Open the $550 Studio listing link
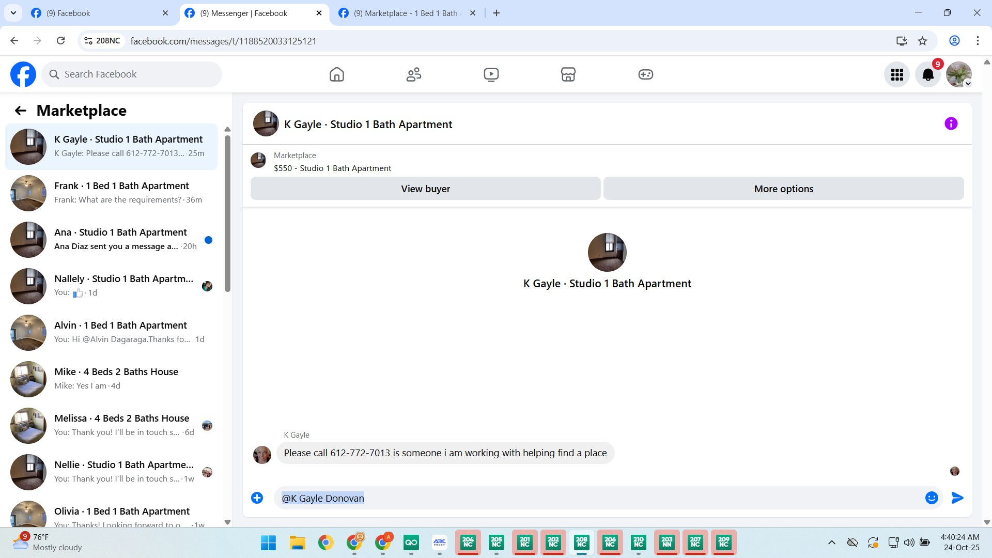992x558 pixels. (332, 168)
